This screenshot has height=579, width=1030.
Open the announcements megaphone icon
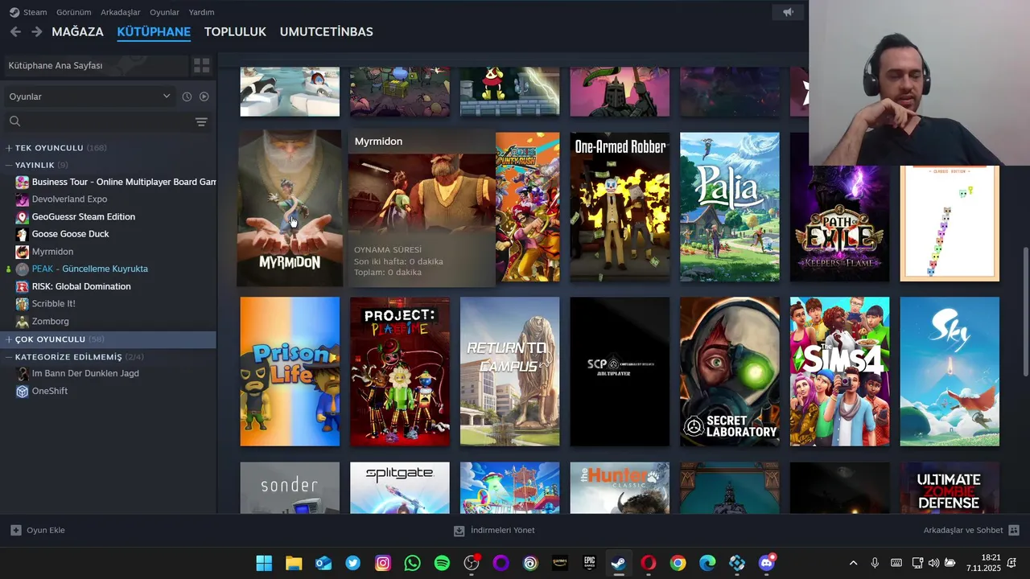pyautogui.click(x=788, y=12)
